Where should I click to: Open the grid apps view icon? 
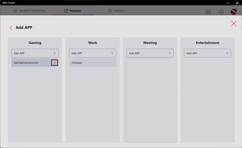(x=208, y=12)
